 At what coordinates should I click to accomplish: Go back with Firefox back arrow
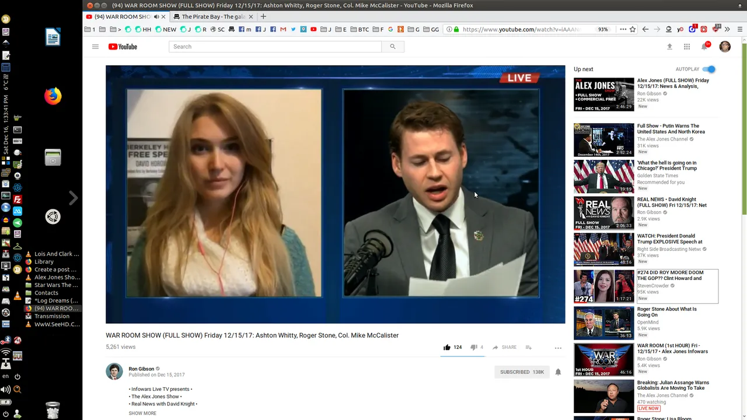click(x=645, y=29)
